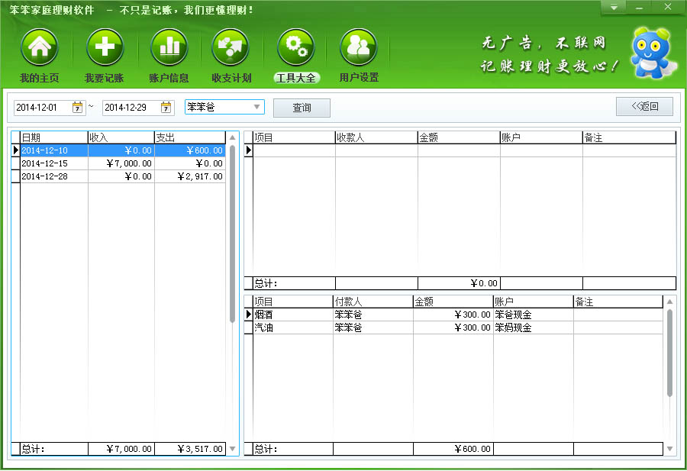
Task: Click the 我要记账 plus icon
Action: [x=105, y=48]
